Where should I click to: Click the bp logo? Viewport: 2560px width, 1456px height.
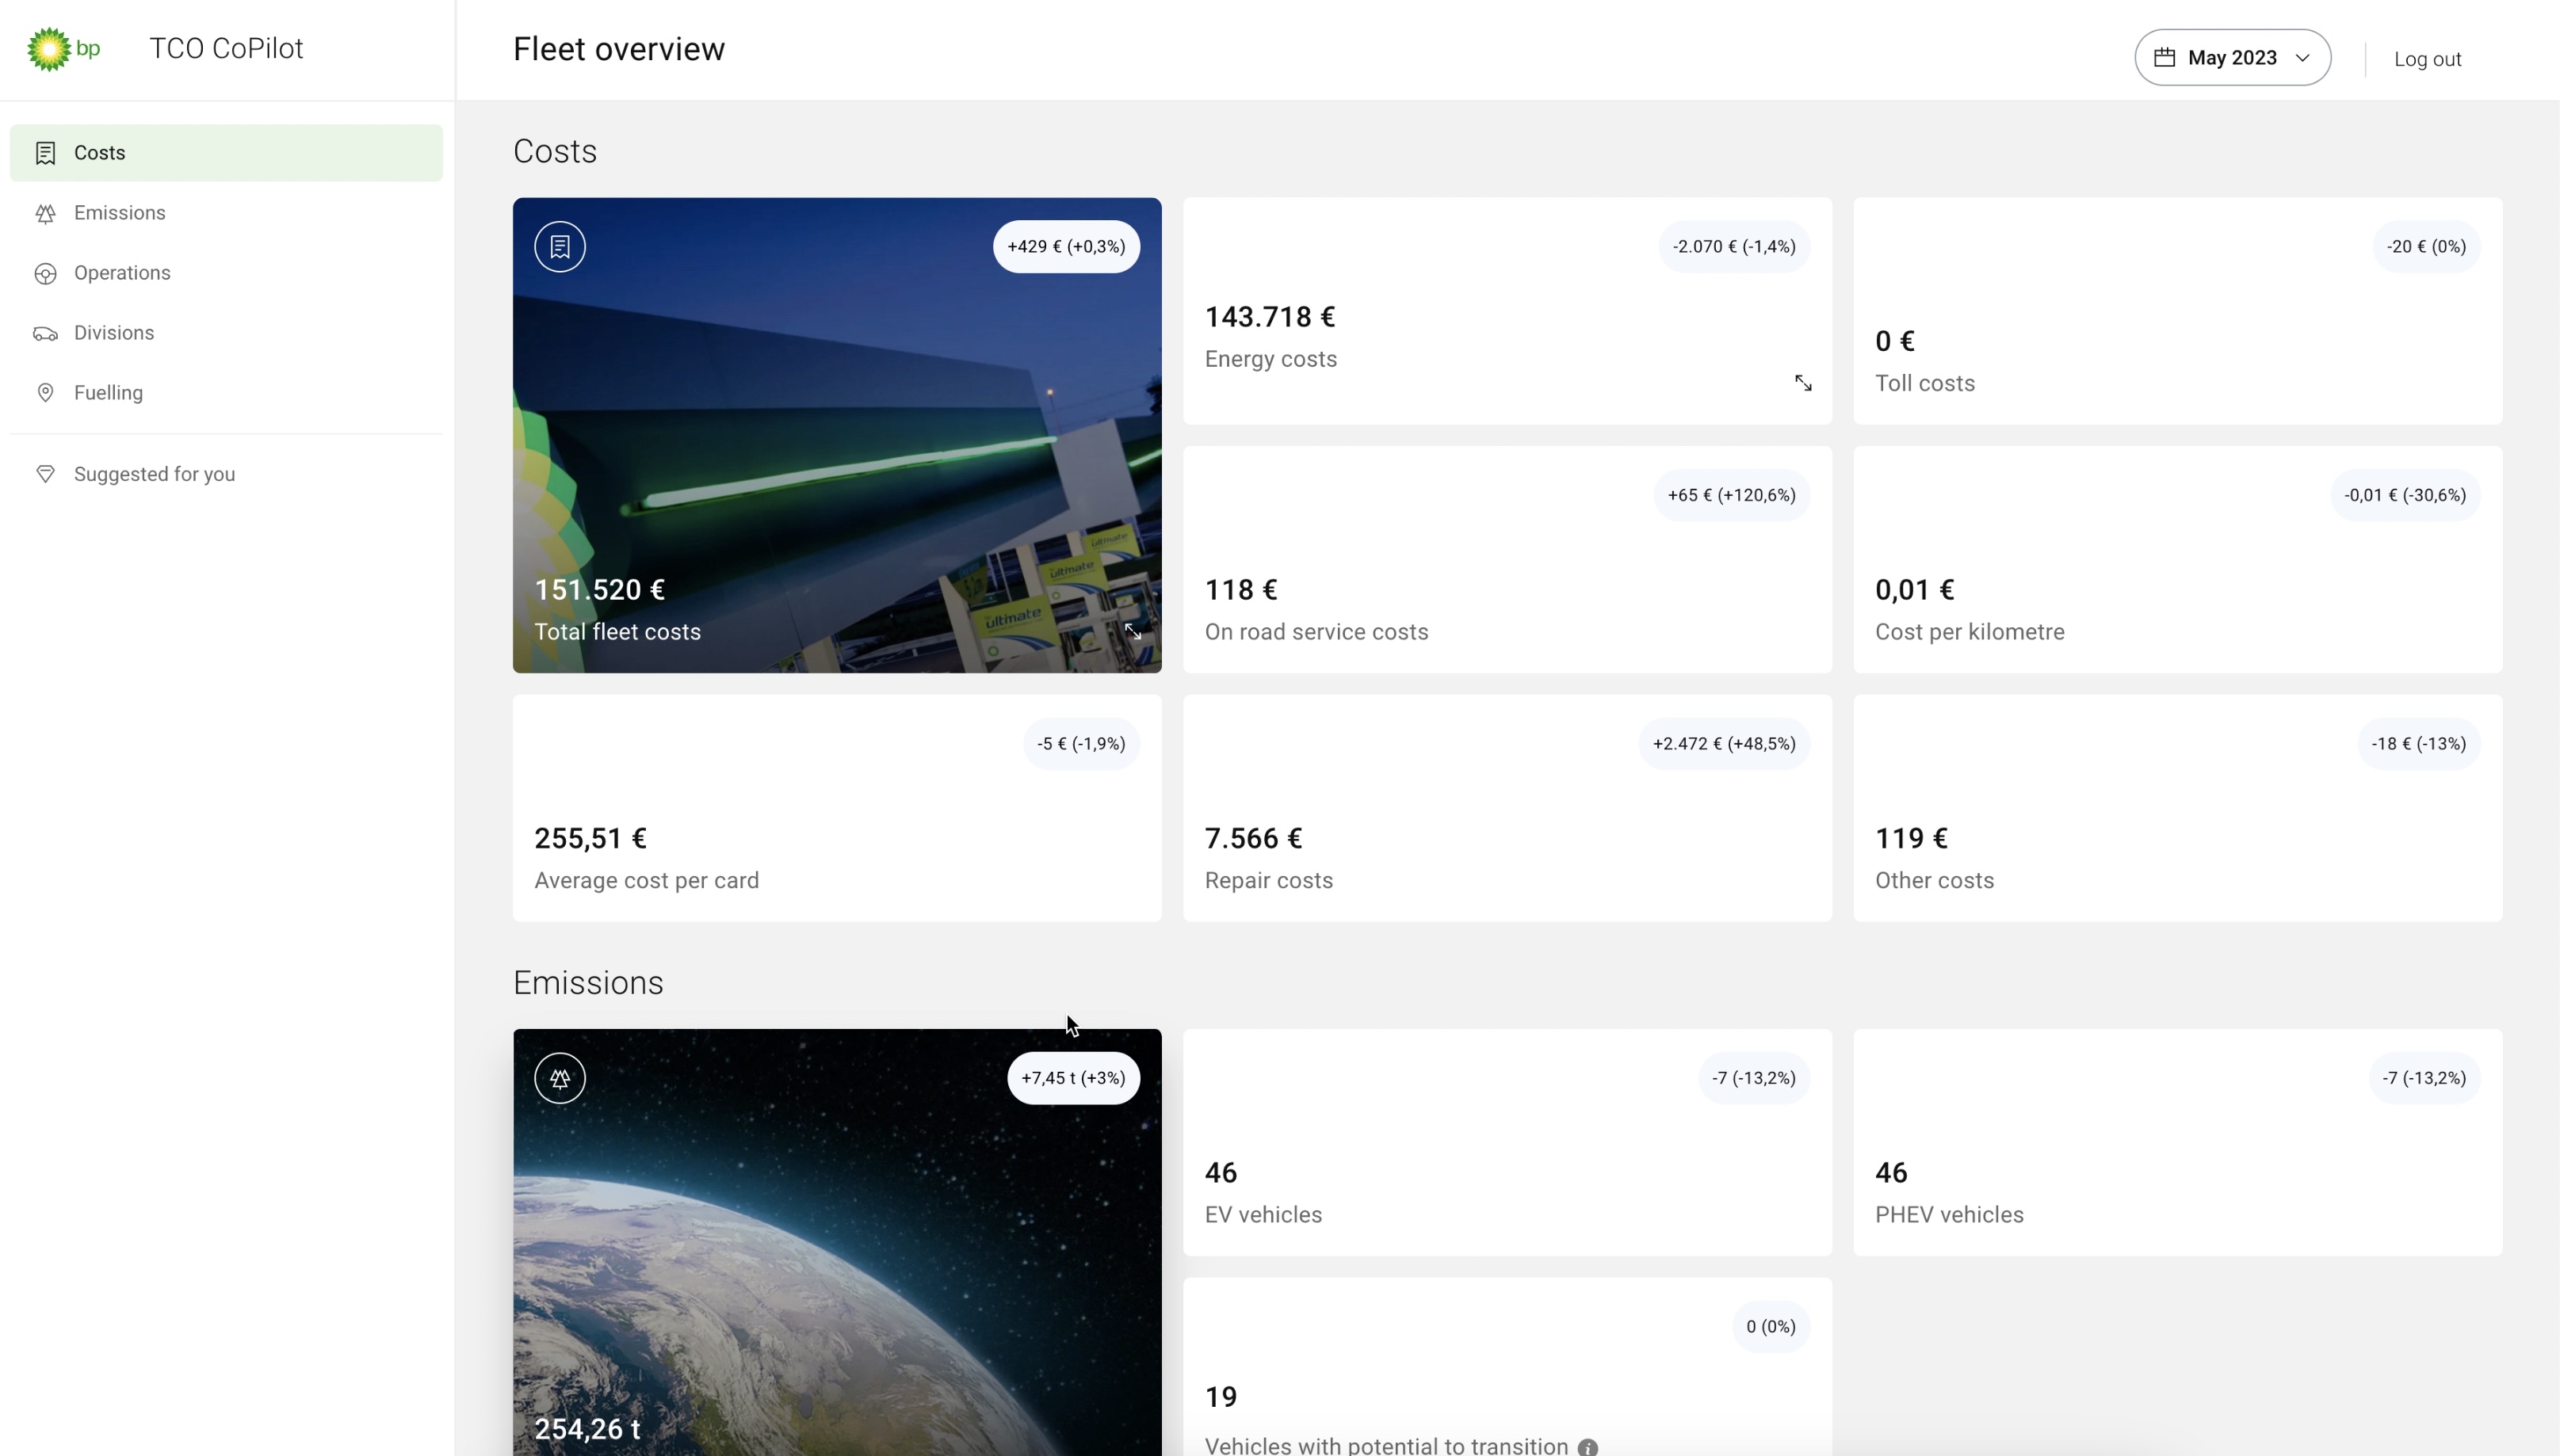click(63, 49)
